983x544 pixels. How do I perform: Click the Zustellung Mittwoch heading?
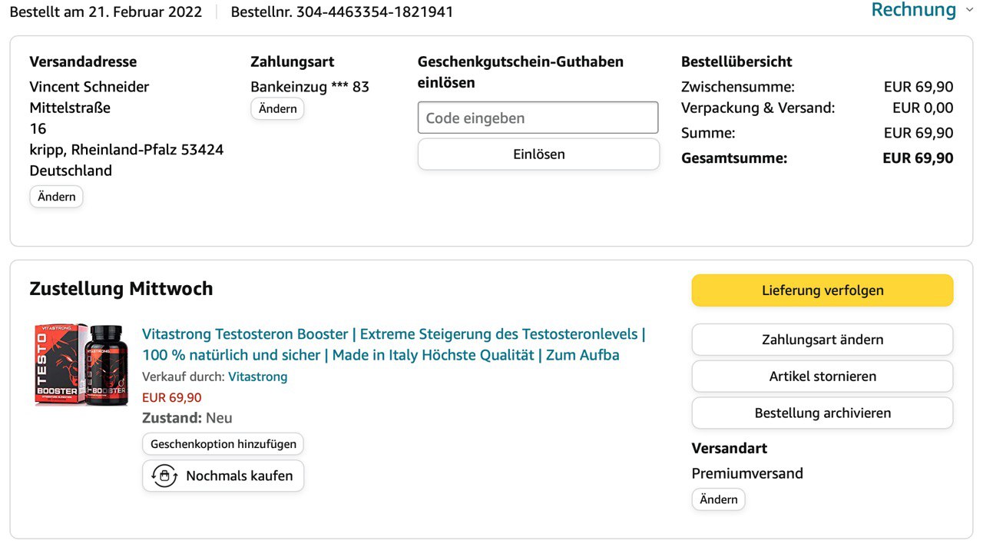click(121, 289)
